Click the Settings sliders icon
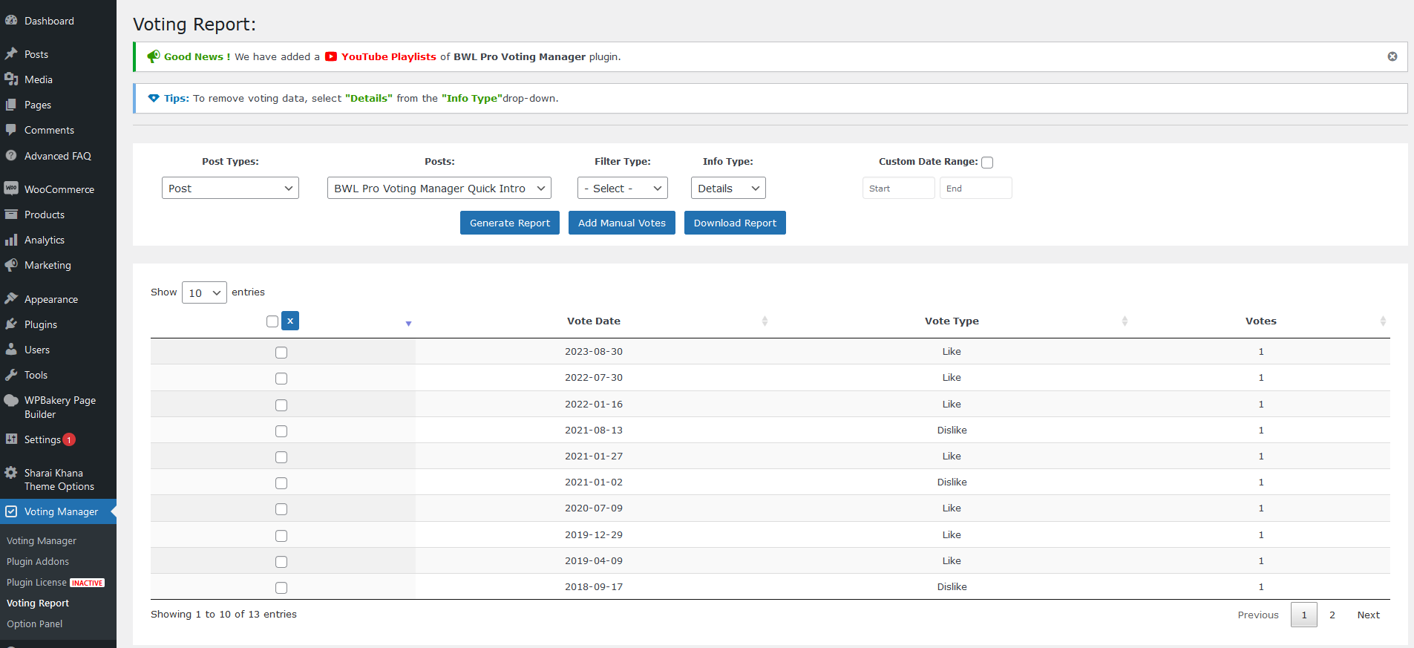This screenshot has height=648, width=1414. pyautogui.click(x=11, y=439)
